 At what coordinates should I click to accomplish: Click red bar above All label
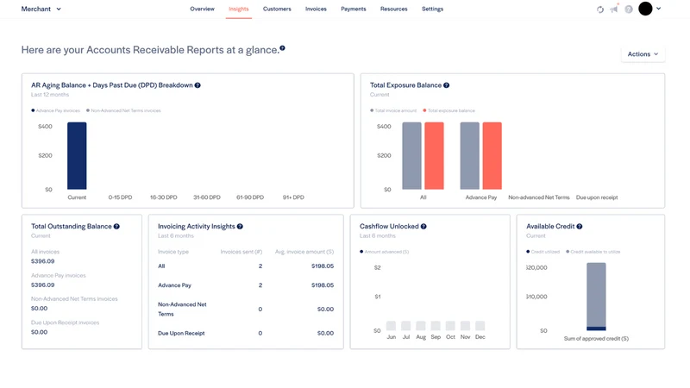435,156
